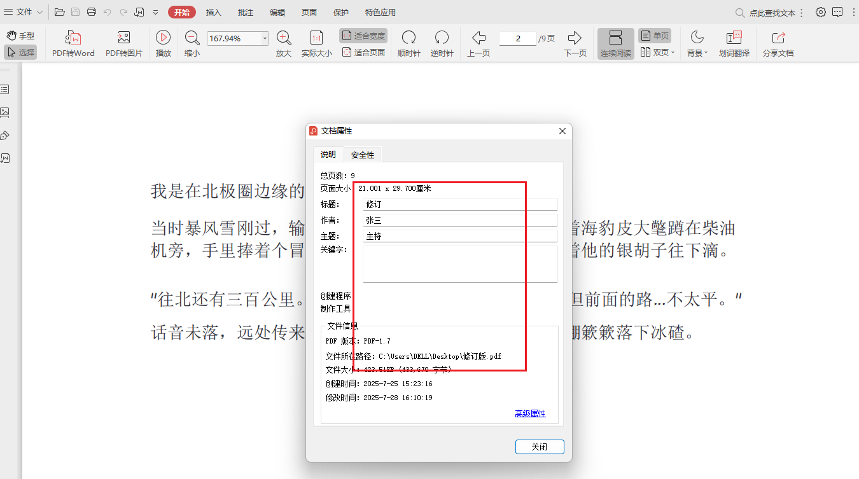Open the PDF转Word conversion tool
This screenshot has width=859, height=479.
[x=73, y=42]
